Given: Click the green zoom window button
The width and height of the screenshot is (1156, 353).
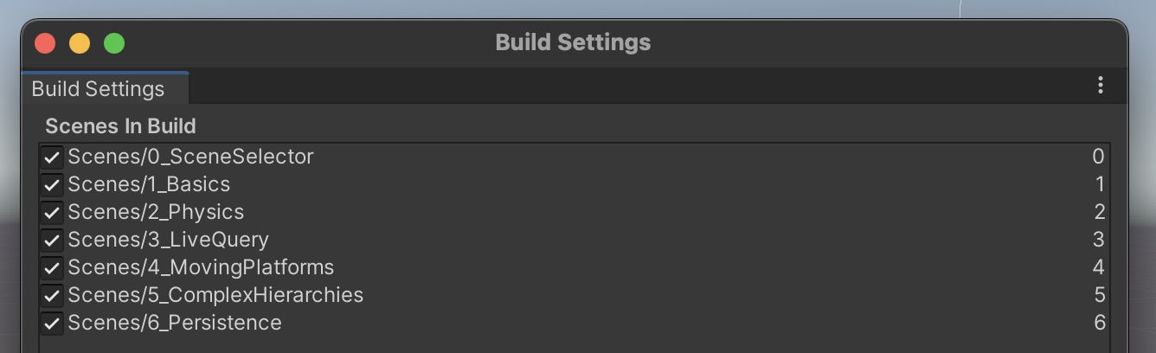Looking at the screenshot, I should (114, 43).
